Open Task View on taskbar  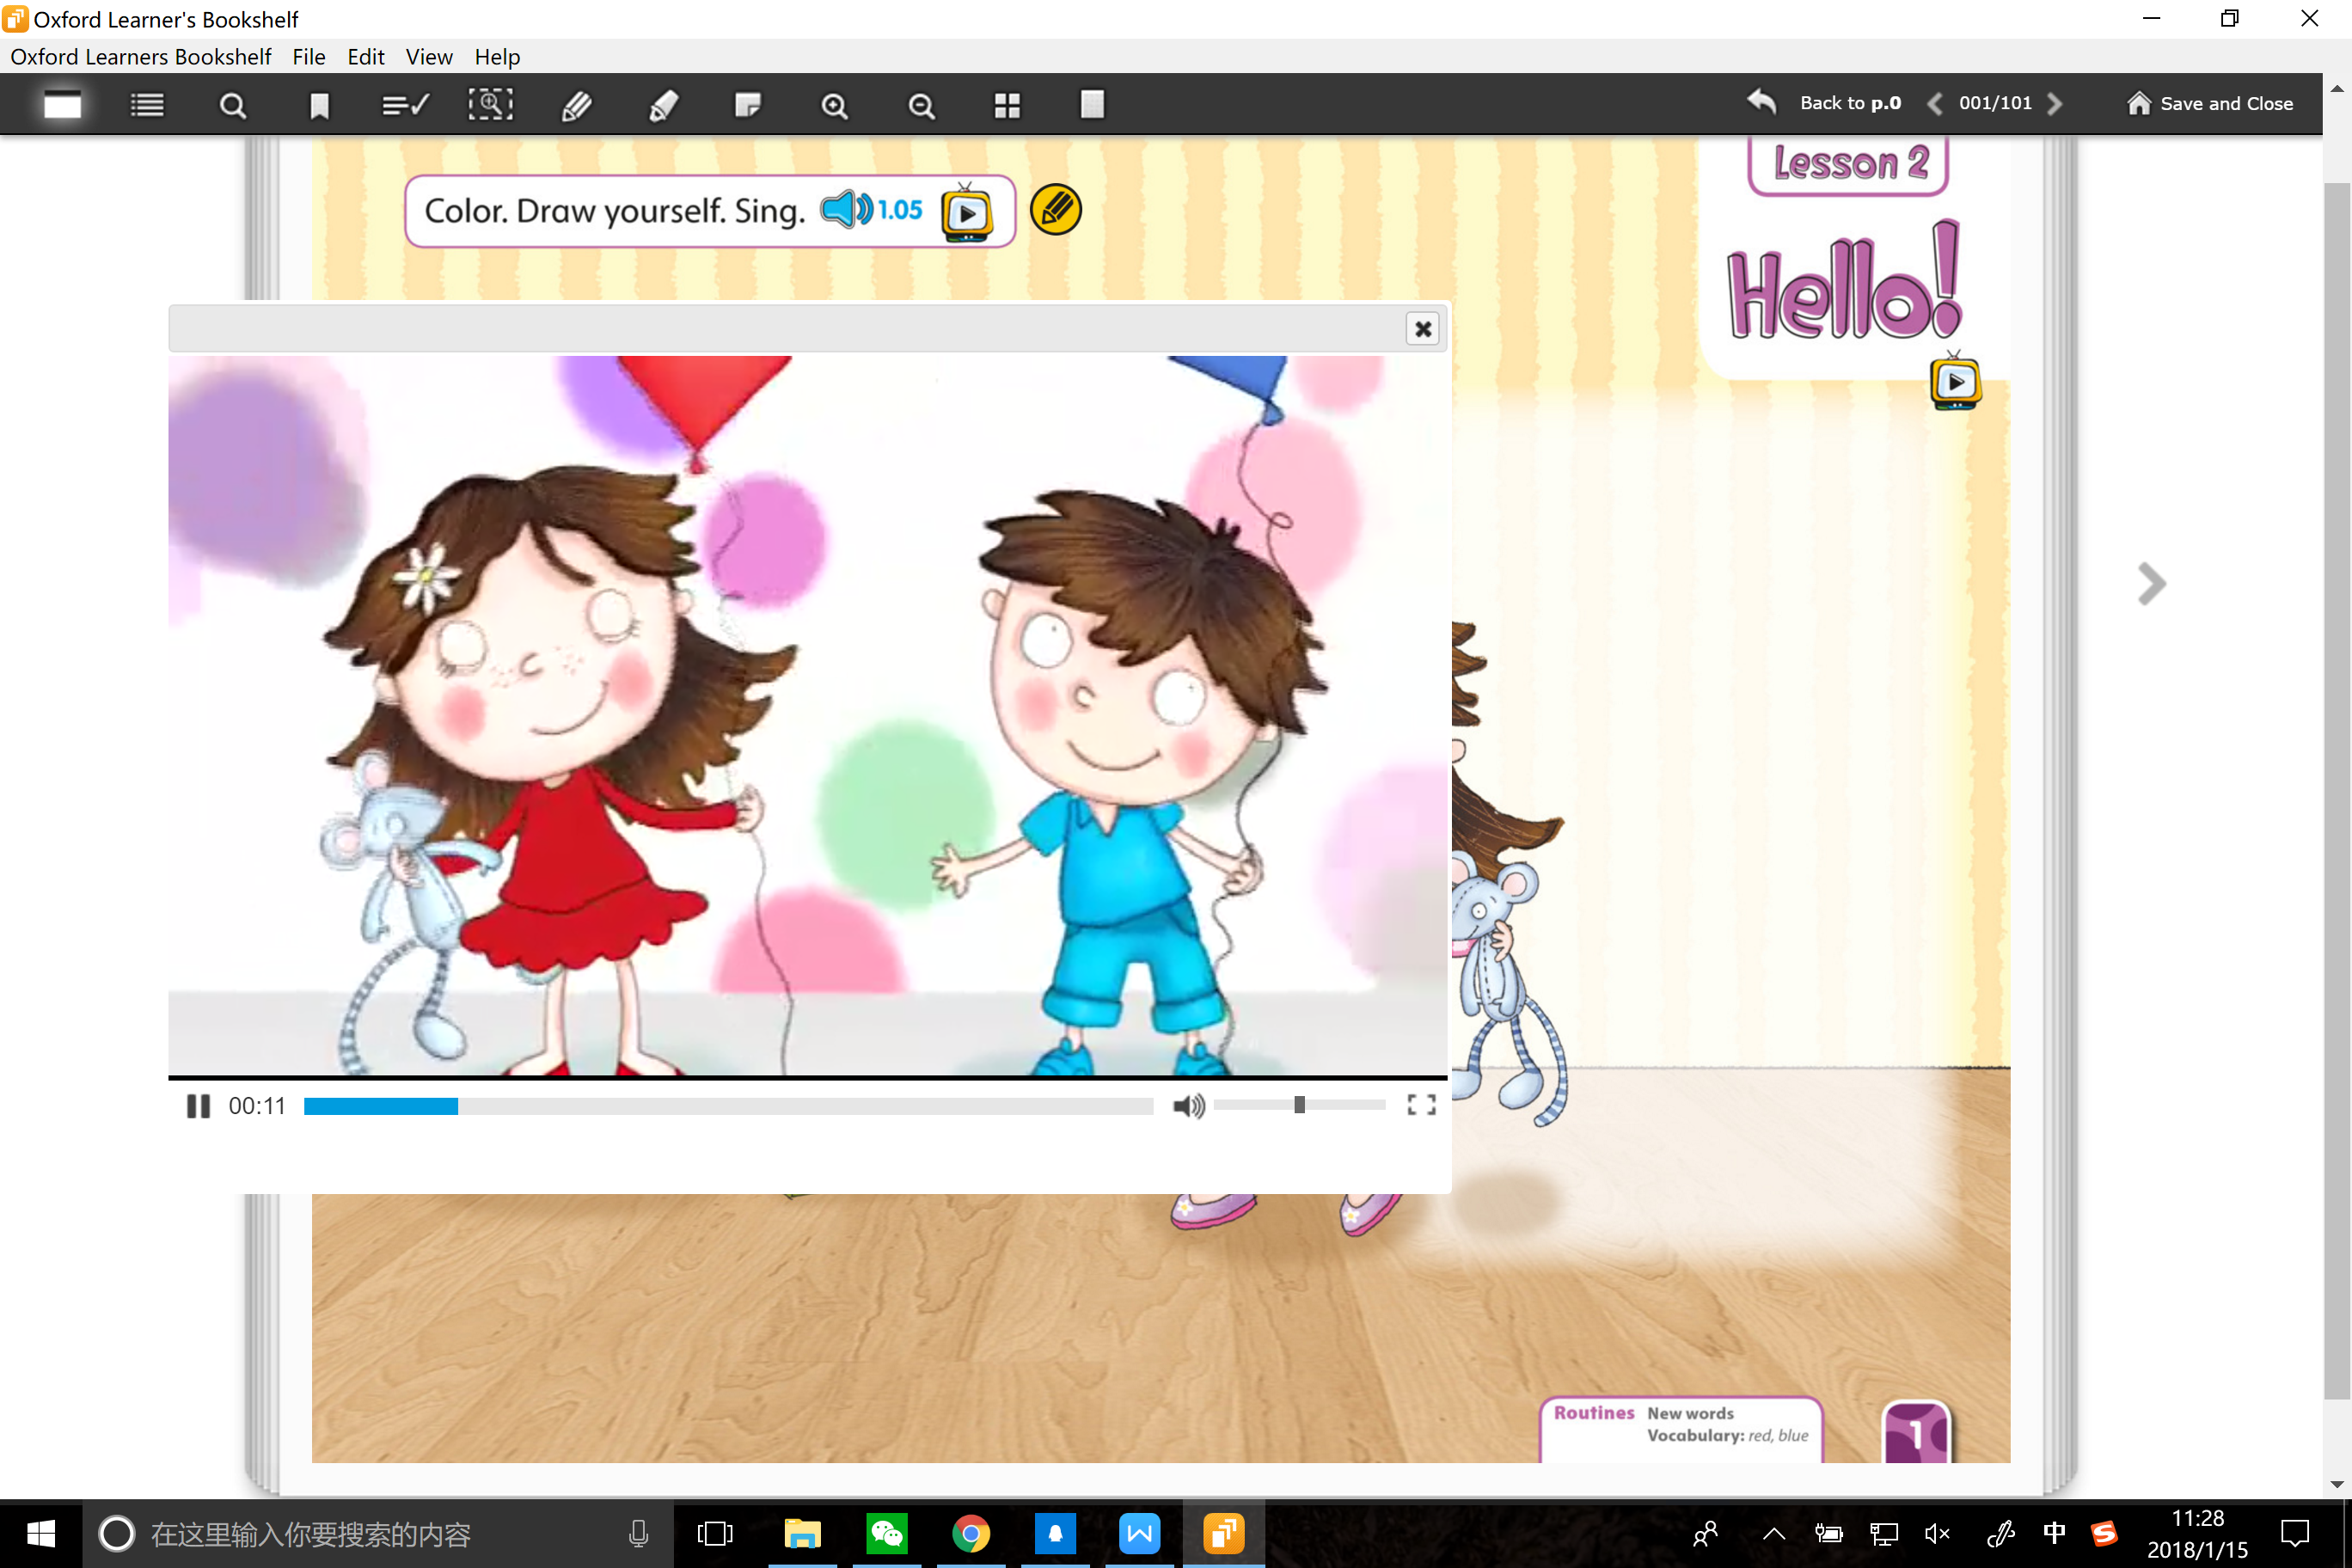point(715,1533)
